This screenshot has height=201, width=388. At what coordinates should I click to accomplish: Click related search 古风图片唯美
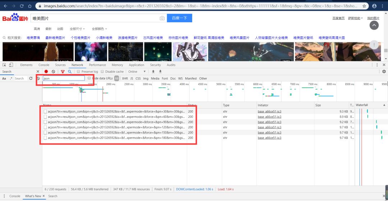(153, 38)
